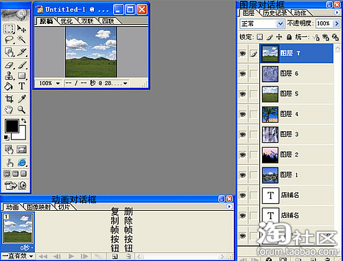
Task: Select the Eraser tool
Action: coord(9,65)
